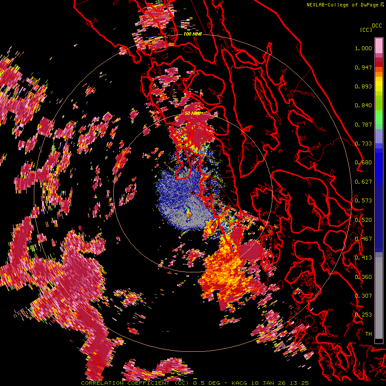386x386 pixels.
Task: Click the 0.947 scale value
Action: (363, 67)
